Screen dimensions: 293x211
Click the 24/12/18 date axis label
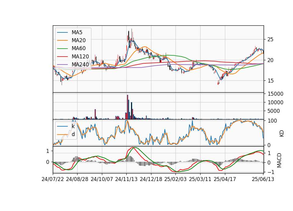pos(151,180)
